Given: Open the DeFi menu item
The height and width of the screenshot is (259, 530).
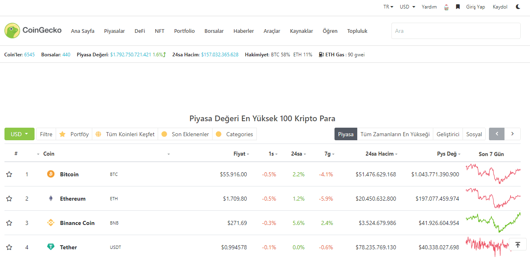Looking at the screenshot, I should 140,31.
